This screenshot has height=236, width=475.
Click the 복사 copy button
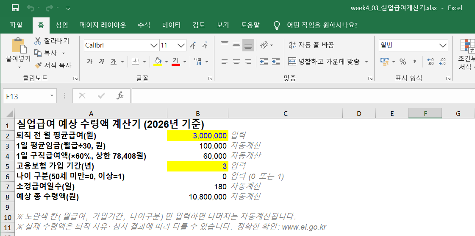click(x=46, y=53)
